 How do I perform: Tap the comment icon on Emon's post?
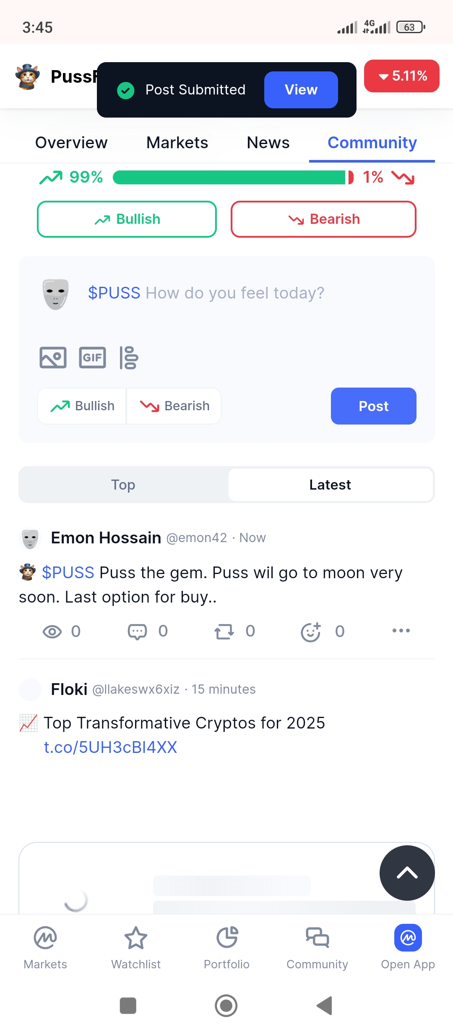click(138, 632)
